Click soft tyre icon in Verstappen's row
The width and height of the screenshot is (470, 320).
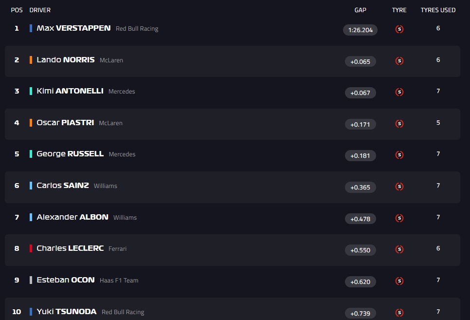pyautogui.click(x=399, y=29)
